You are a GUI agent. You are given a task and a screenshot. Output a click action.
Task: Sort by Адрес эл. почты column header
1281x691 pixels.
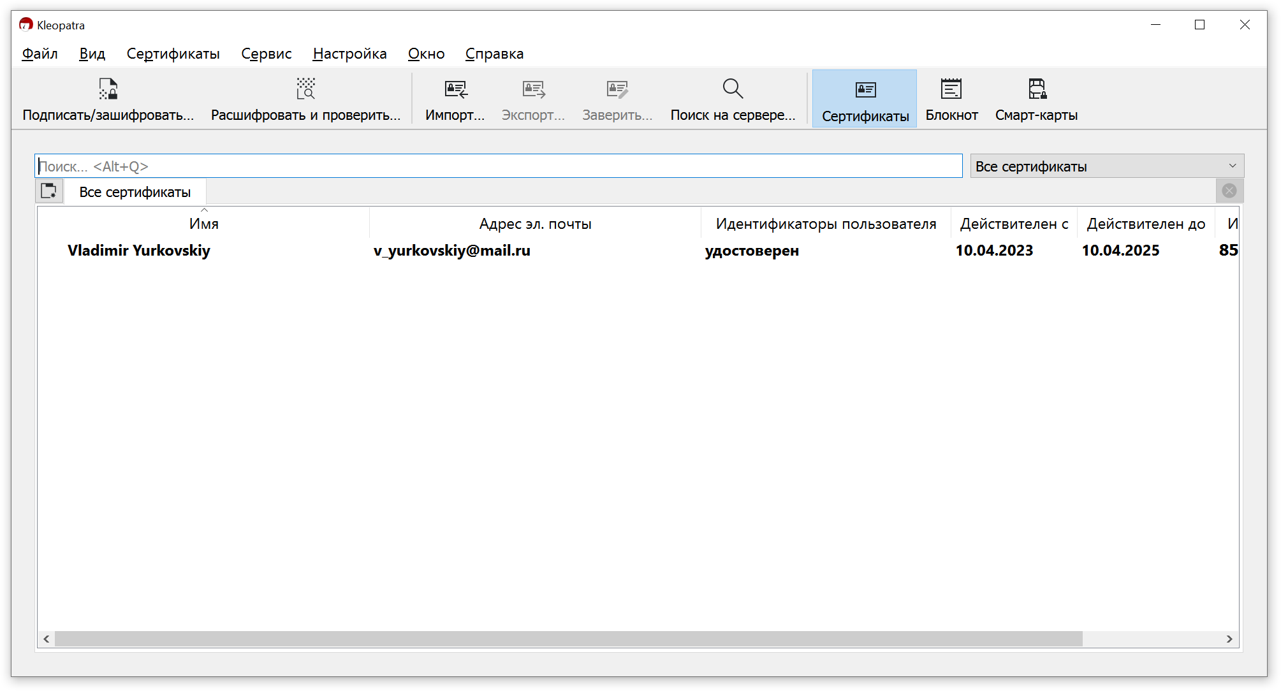(x=536, y=224)
